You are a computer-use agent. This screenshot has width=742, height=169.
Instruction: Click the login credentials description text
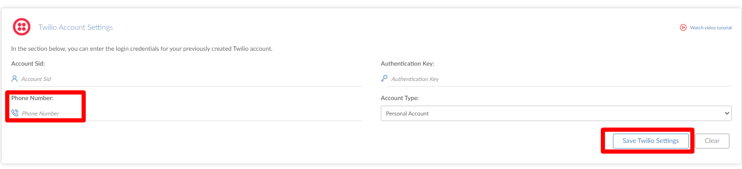[142, 48]
